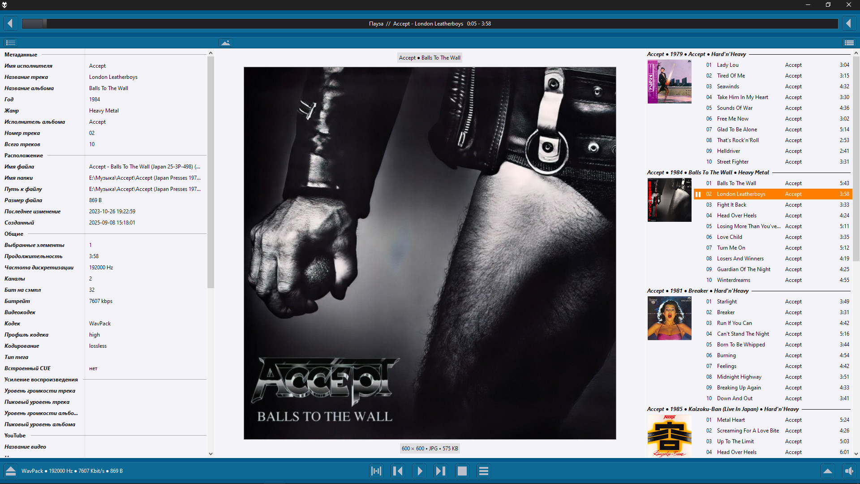The height and width of the screenshot is (484, 860).
Task: Select the 1979 Accept album cover thumbnail
Action: click(669, 82)
